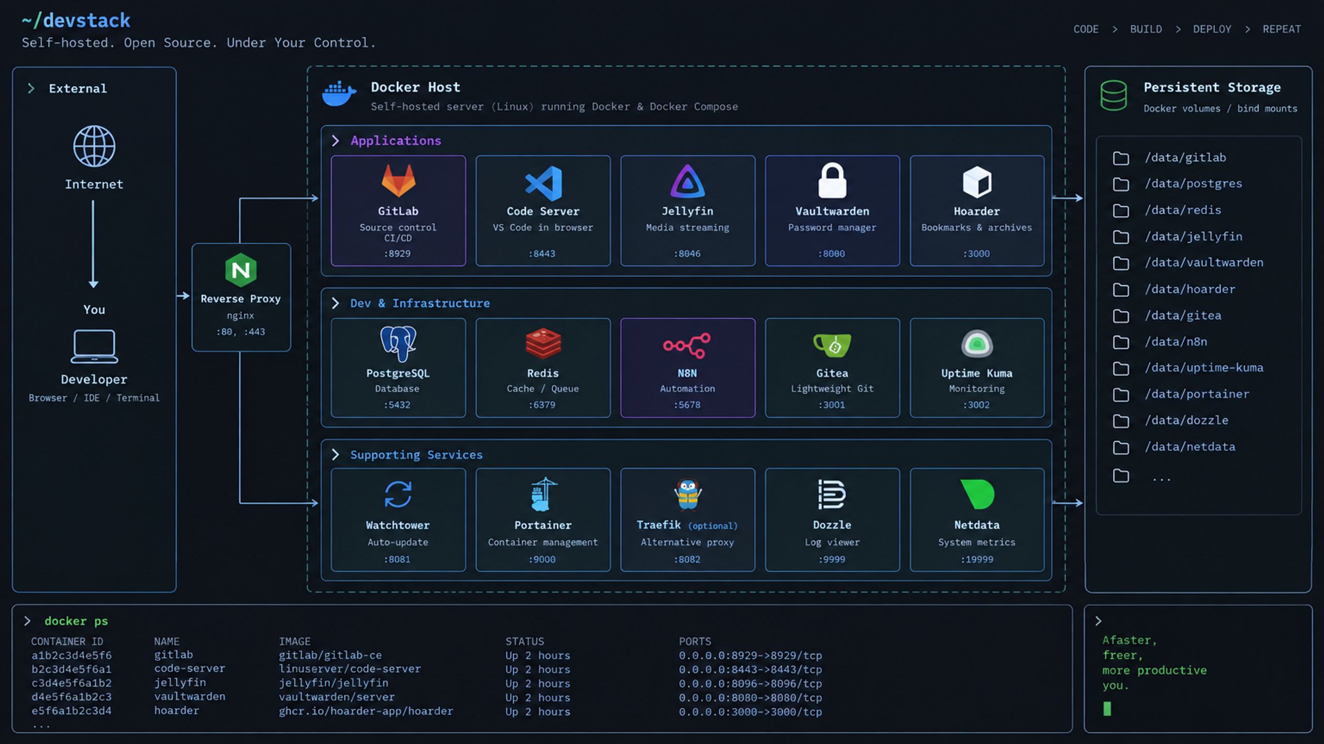Click the Vaultwarden padlock icon
Screen dimensions: 1324x744
coord(832,180)
